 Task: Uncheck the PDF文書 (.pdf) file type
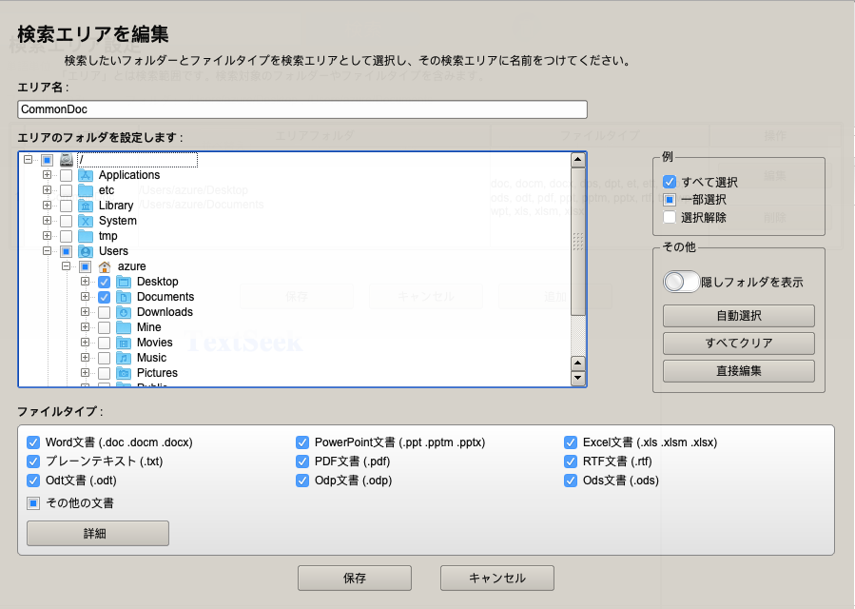coord(302,462)
